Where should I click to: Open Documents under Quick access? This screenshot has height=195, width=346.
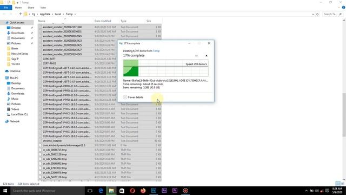18,38
